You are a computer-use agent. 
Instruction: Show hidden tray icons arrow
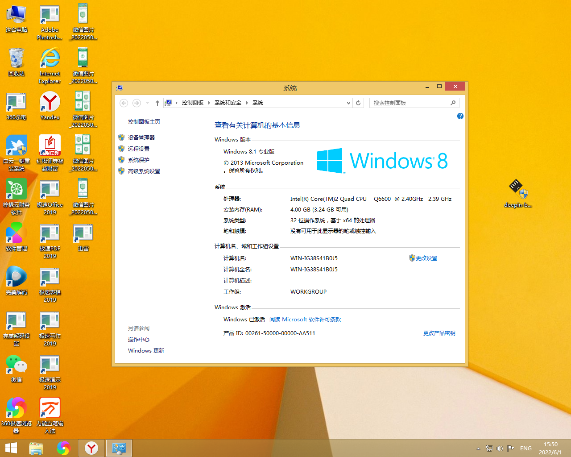478,449
